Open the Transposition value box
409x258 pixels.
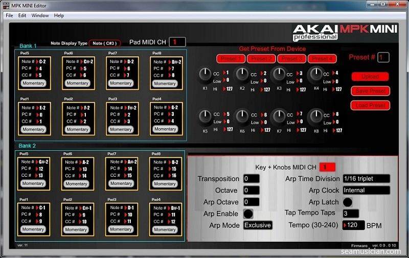coord(252,179)
